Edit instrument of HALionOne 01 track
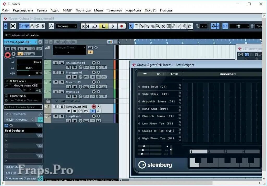Screen dimensions: 267x186 [x=80, y=67]
